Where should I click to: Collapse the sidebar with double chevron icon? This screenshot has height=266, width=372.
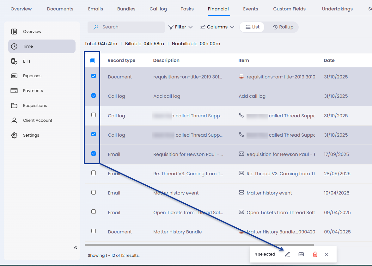click(x=76, y=248)
